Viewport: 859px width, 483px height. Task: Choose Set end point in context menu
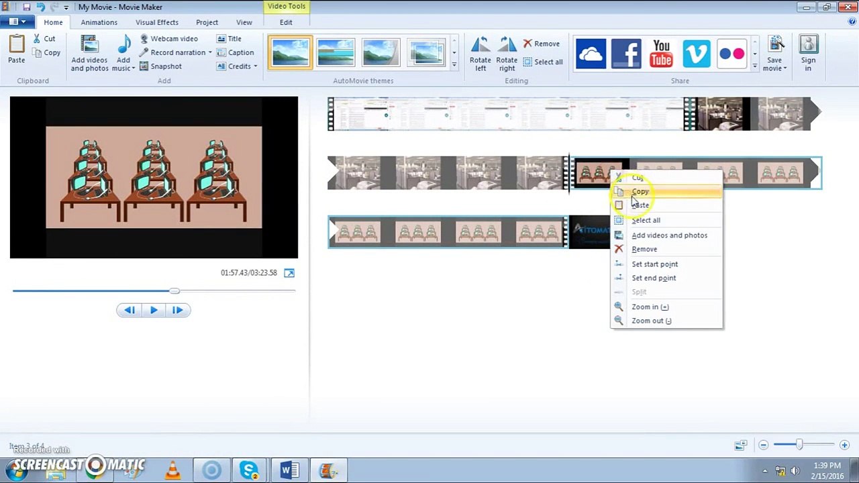point(666,278)
